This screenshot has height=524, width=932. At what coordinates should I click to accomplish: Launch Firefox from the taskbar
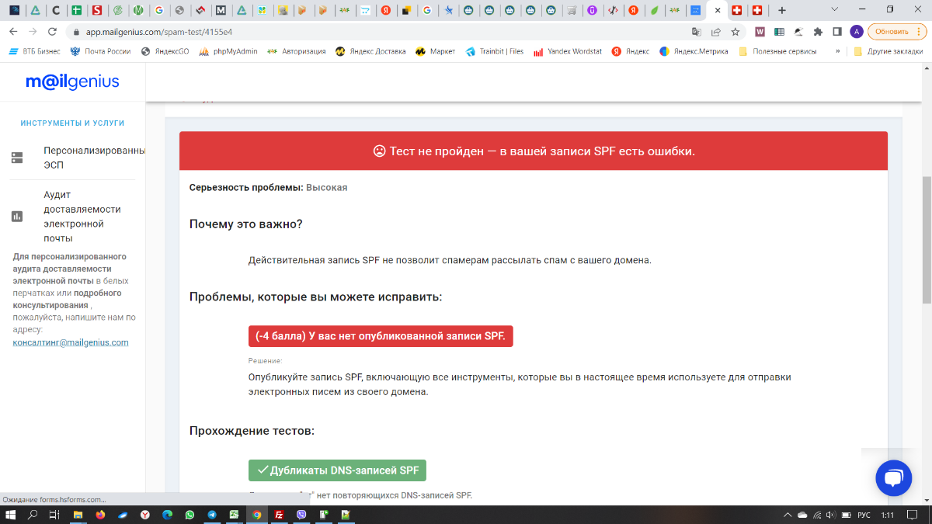tap(100, 514)
